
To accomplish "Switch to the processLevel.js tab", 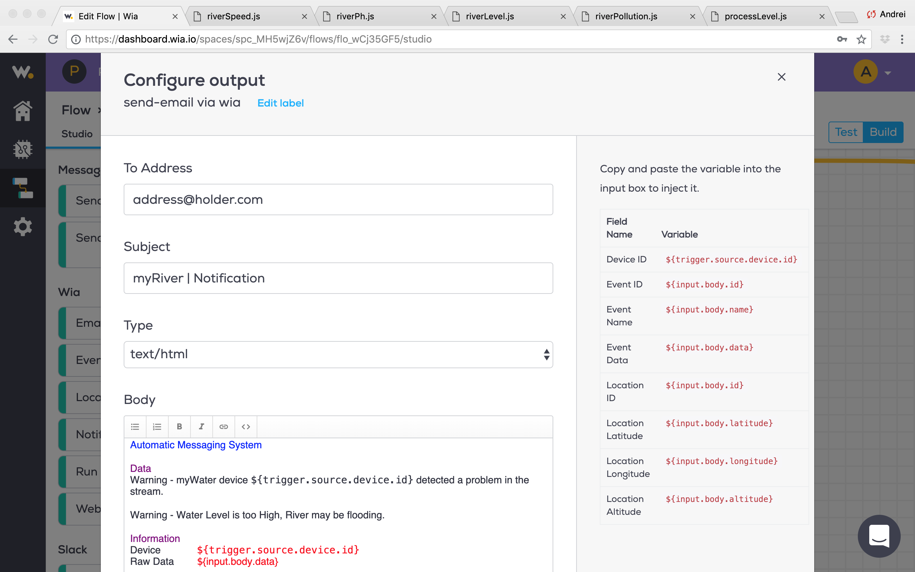I will pyautogui.click(x=755, y=16).
